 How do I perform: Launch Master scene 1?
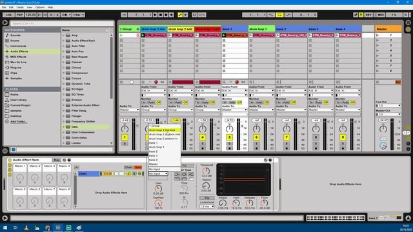coord(378,35)
